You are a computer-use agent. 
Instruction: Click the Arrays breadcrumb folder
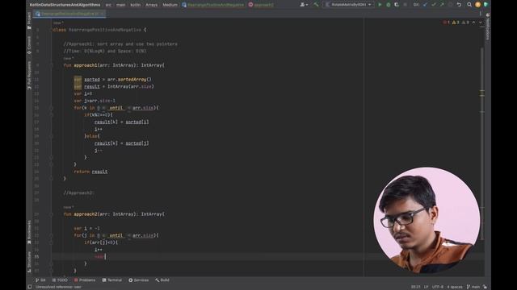pos(151,5)
